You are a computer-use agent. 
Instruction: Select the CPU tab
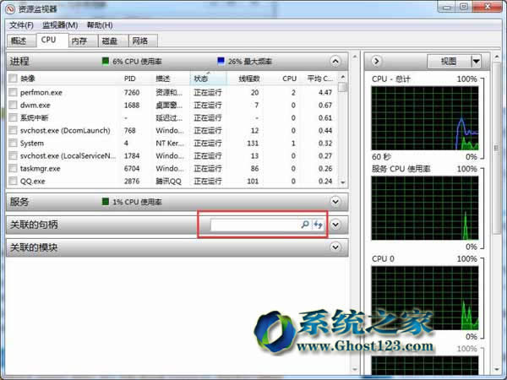tap(52, 40)
